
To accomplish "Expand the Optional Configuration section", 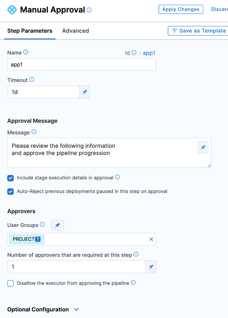I will point(76,309).
